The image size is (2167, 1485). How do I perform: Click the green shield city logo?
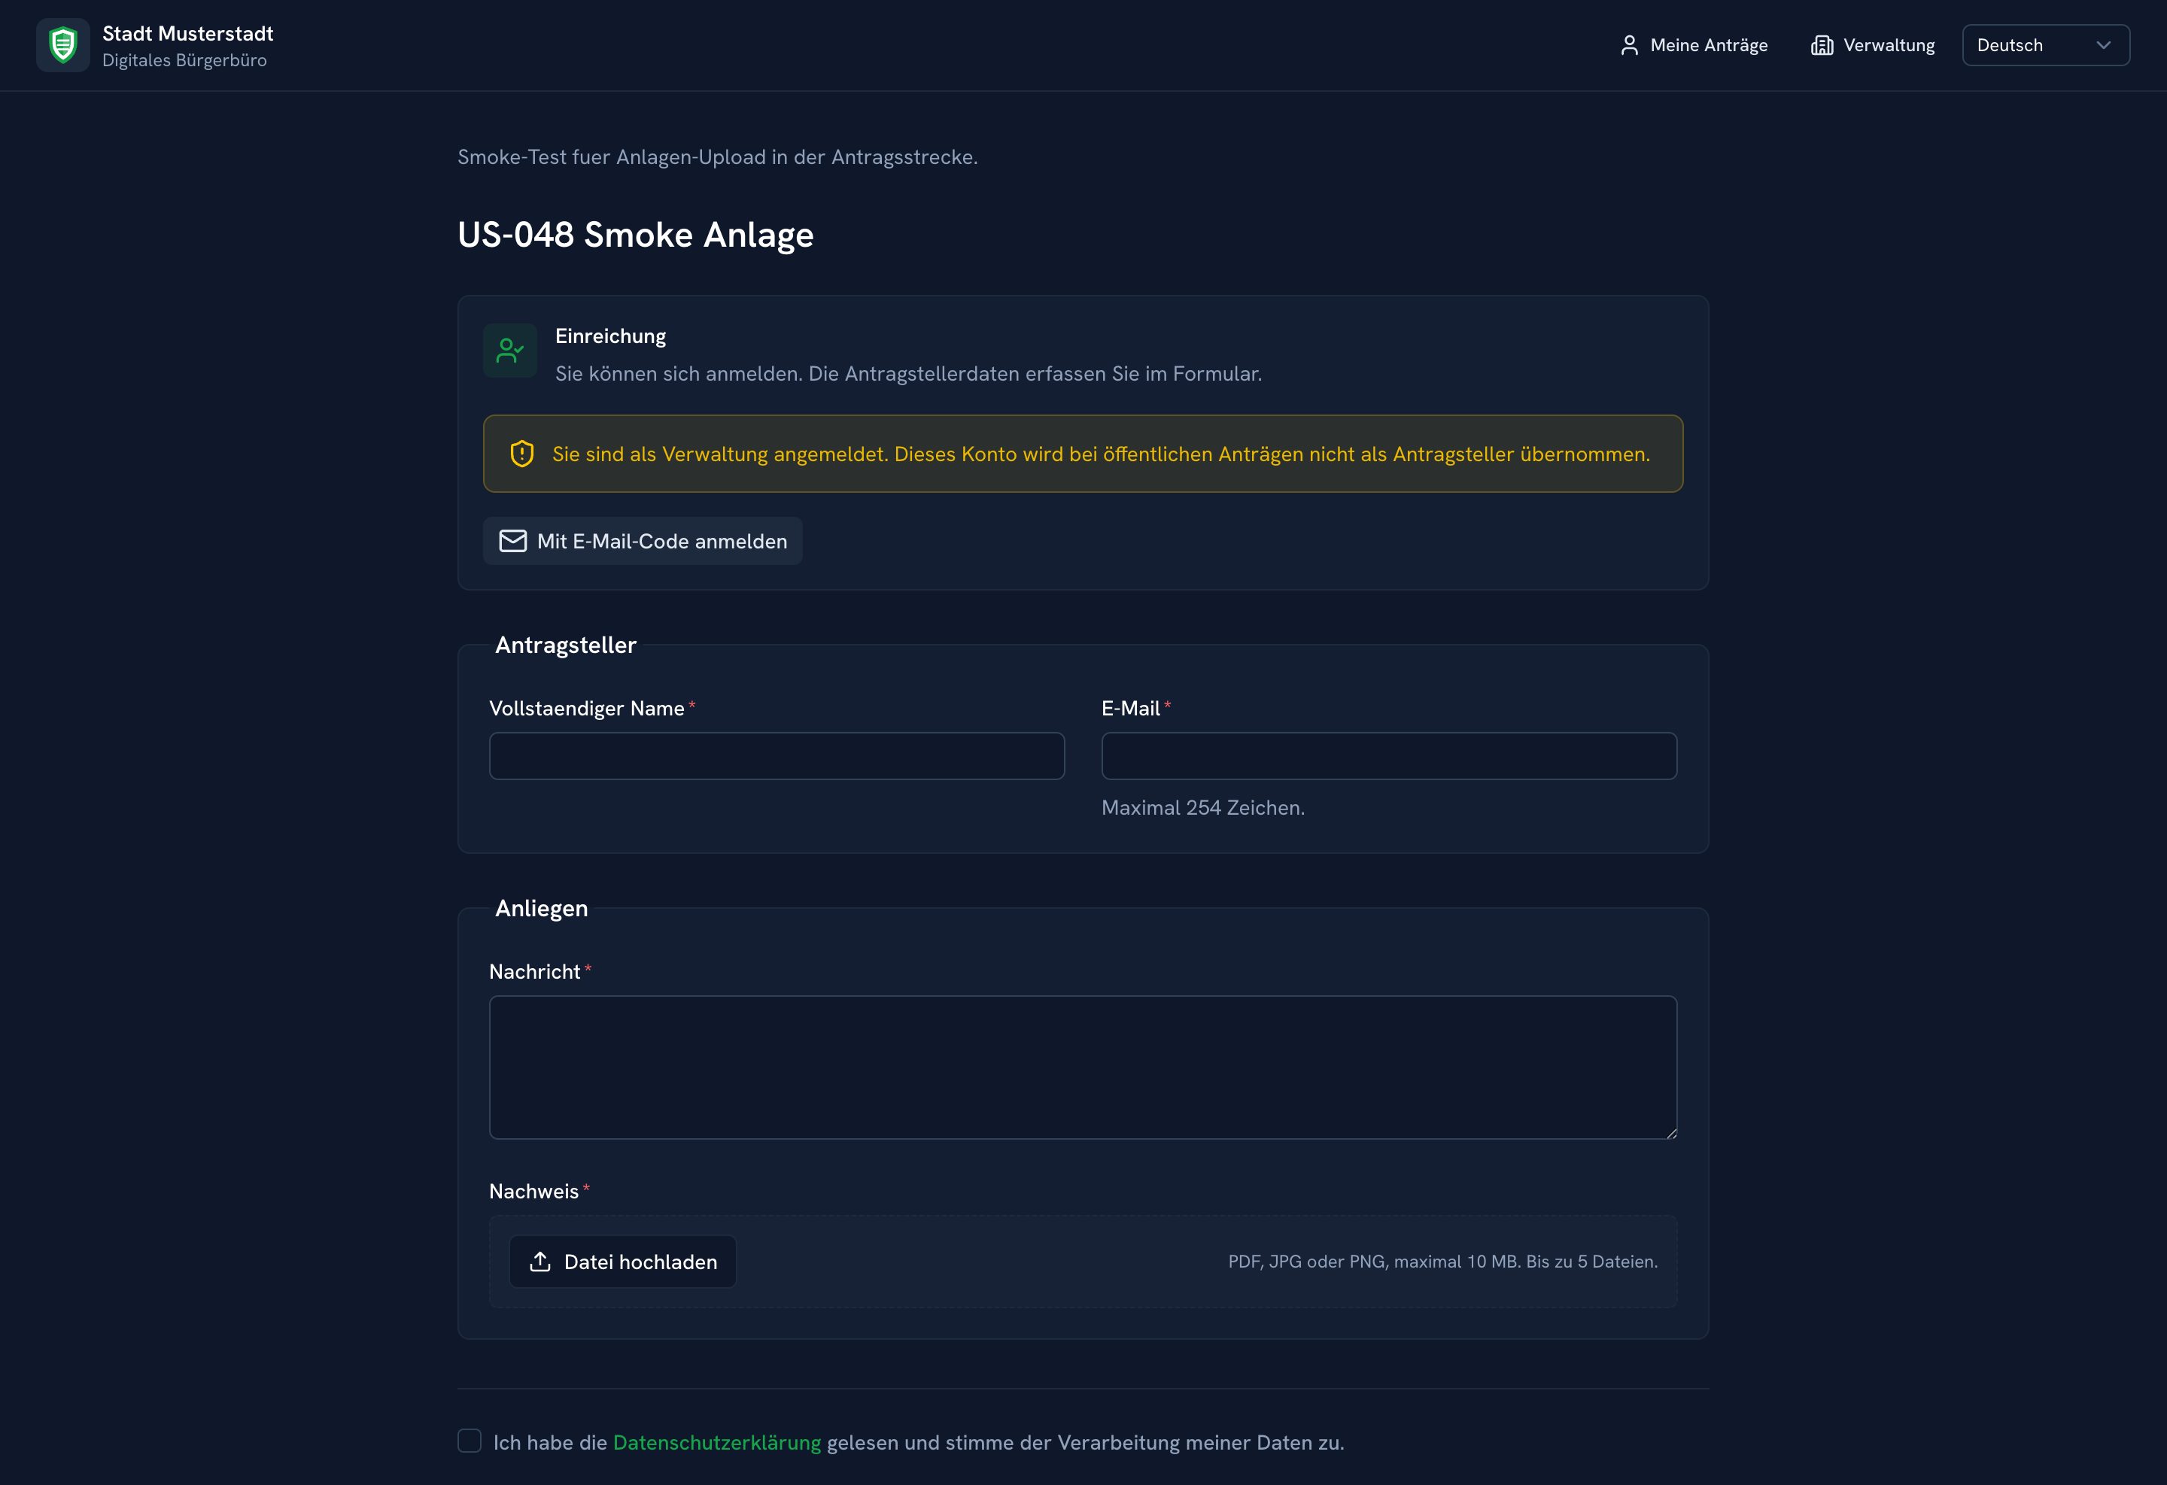click(62, 44)
